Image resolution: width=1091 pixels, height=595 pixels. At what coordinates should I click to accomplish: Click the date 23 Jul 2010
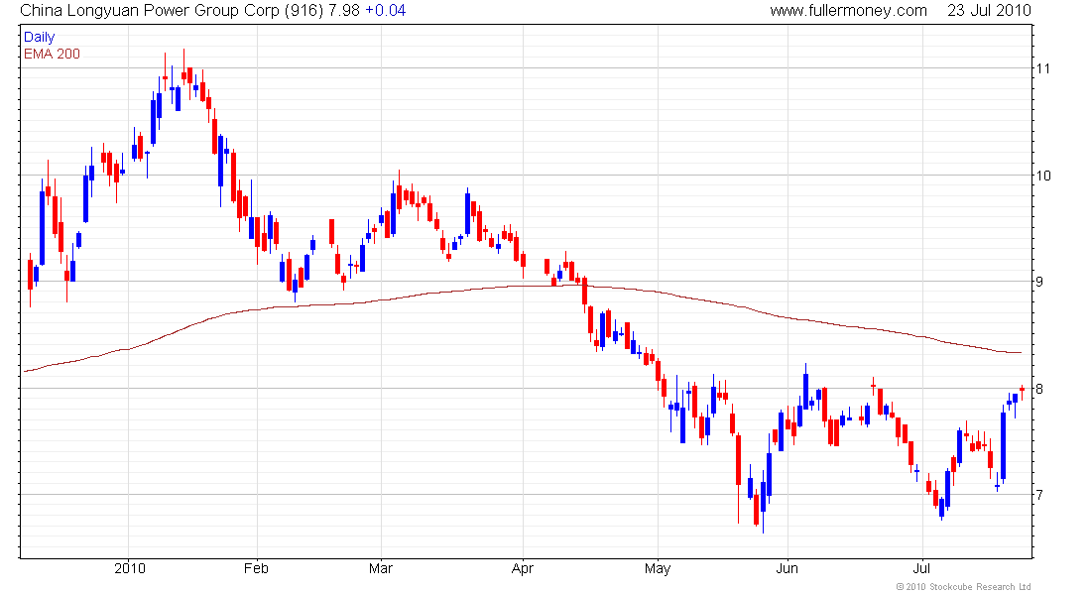pos(989,11)
